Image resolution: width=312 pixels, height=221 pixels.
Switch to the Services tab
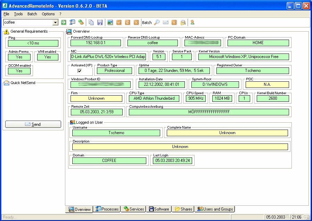(134, 209)
